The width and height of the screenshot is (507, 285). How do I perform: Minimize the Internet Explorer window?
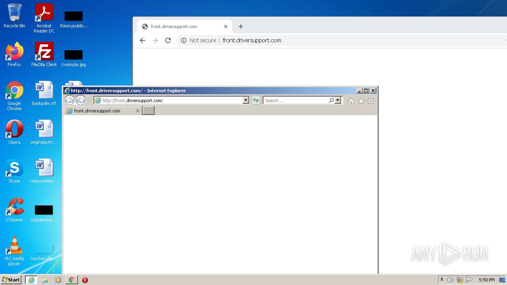coord(359,91)
